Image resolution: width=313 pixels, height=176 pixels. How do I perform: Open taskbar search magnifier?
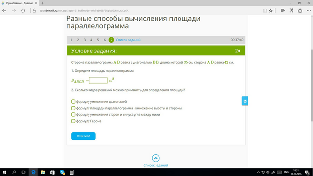(14, 172)
